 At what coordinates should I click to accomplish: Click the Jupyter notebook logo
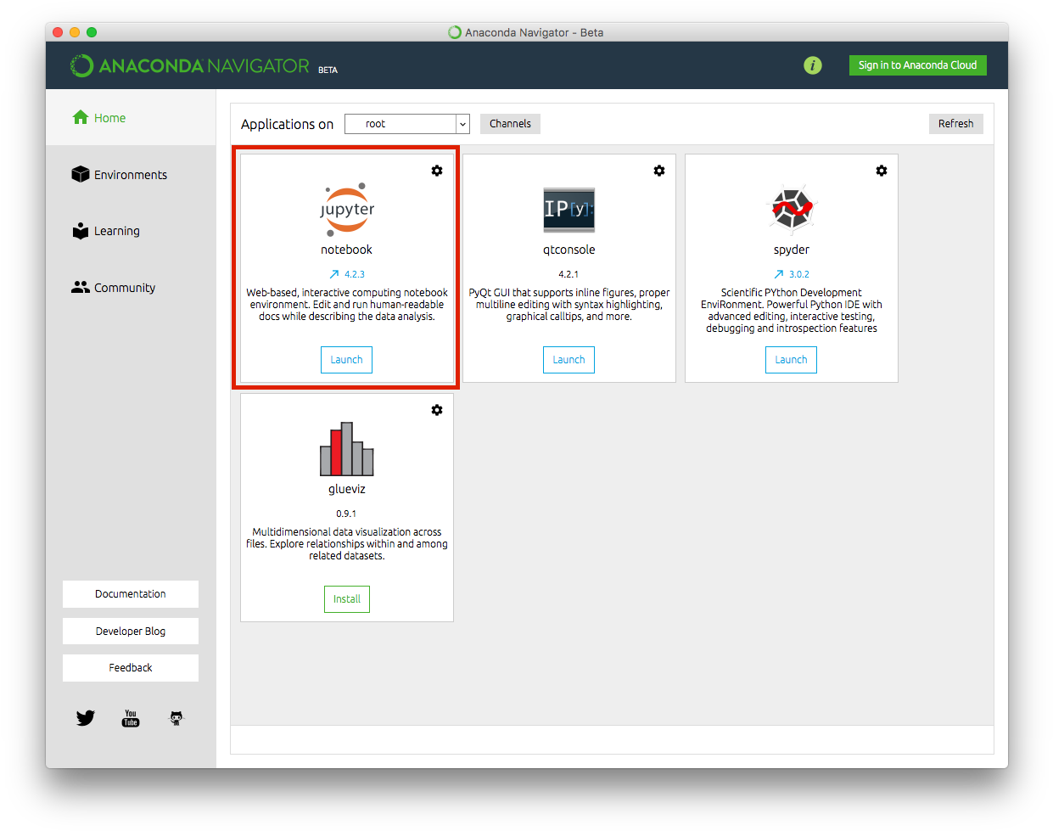[347, 208]
